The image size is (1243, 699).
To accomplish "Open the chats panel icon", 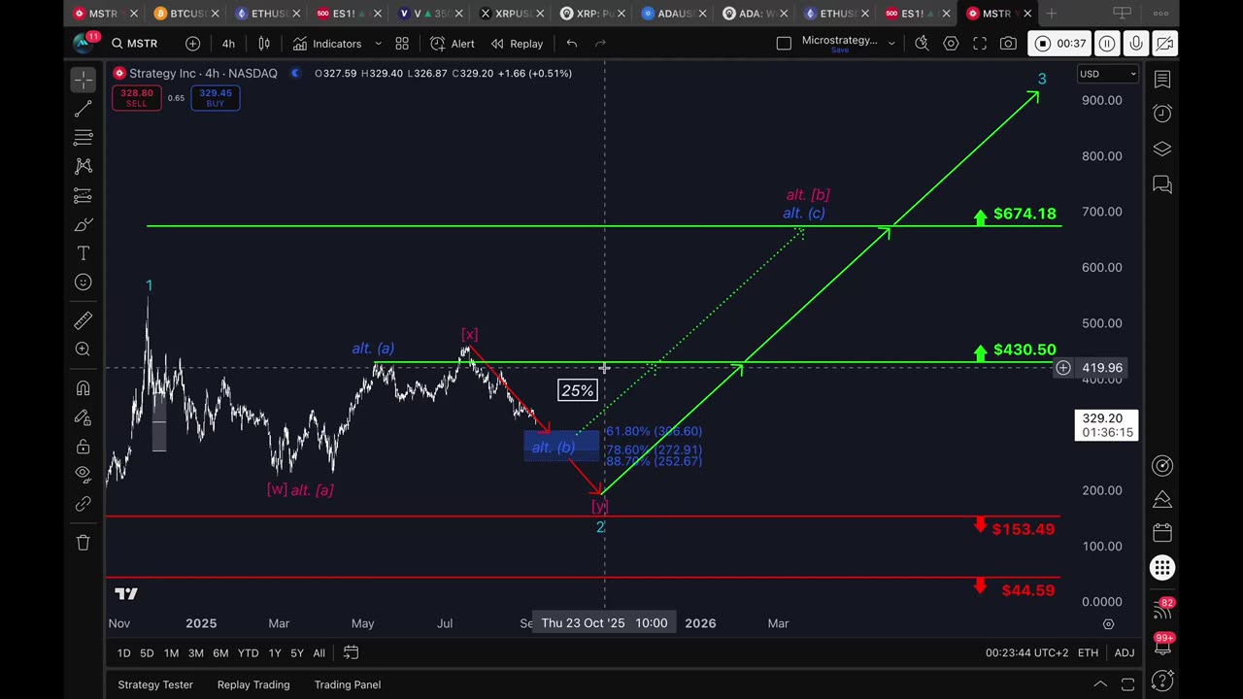I will (1162, 183).
